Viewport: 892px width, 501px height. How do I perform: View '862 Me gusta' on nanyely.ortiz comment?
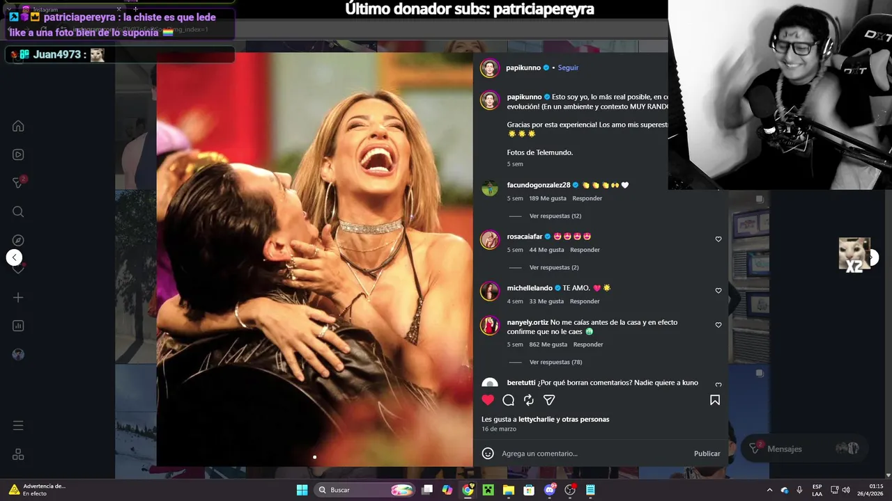[548, 344]
